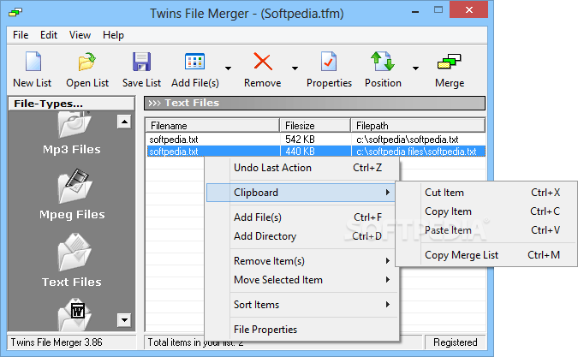The width and height of the screenshot is (578, 357).
Task: Click the Add File(s) toolbar icon
Action: tap(194, 61)
